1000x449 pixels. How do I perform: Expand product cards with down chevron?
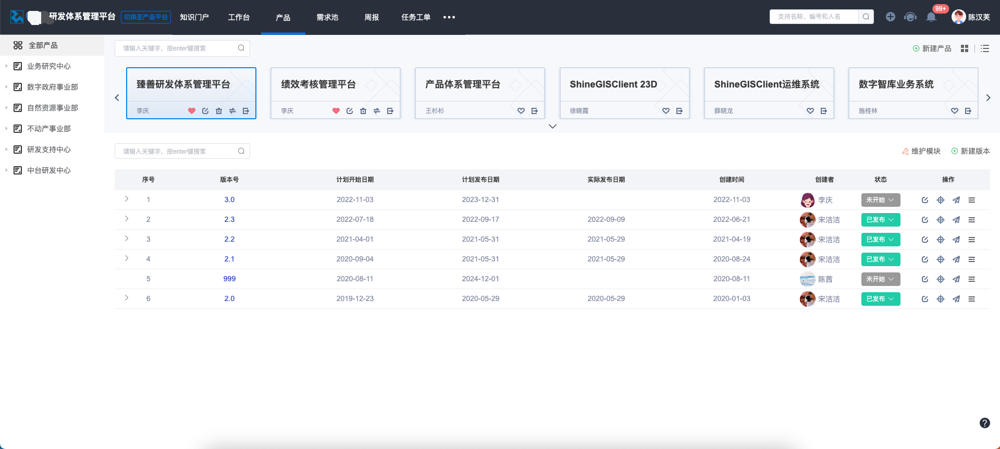point(552,127)
